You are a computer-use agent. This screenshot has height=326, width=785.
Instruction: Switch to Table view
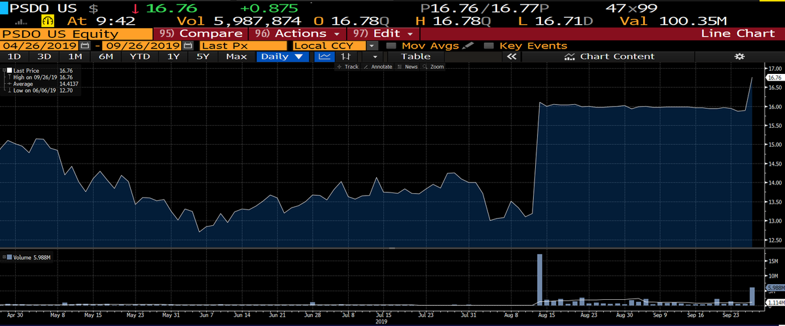415,57
